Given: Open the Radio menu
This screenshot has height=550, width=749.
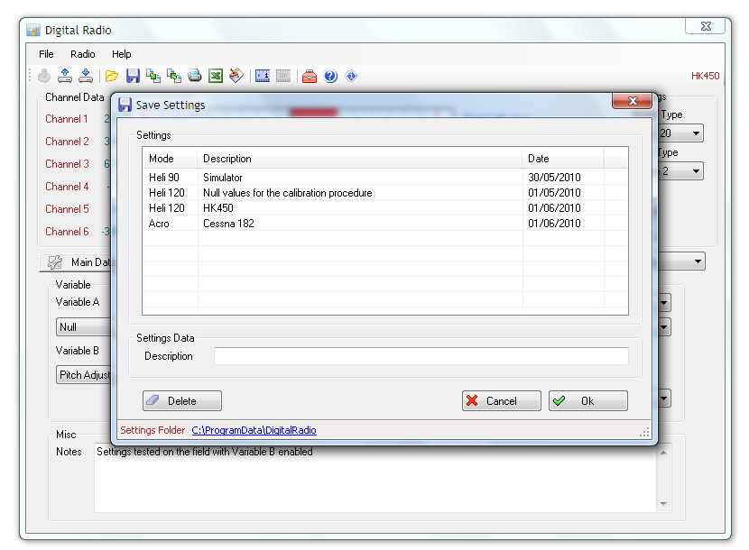Looking at the screenshot, I should [83, 54].
